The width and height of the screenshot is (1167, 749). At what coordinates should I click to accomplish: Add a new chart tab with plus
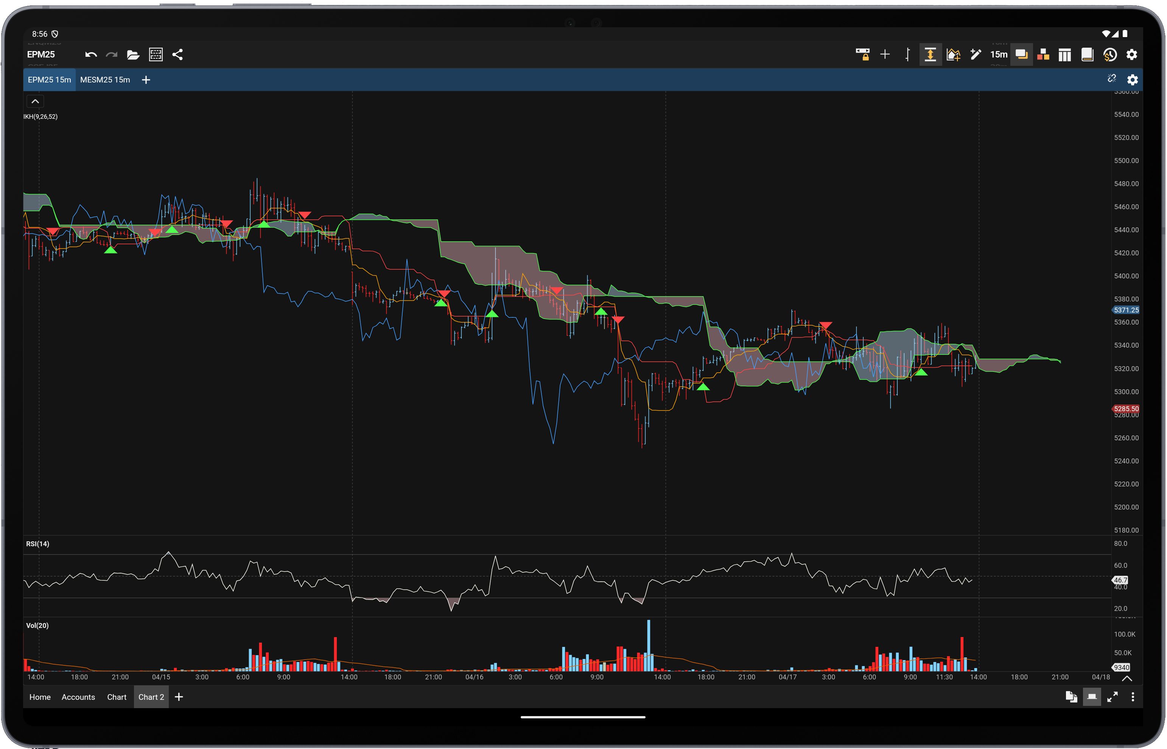tap(146, 80)
